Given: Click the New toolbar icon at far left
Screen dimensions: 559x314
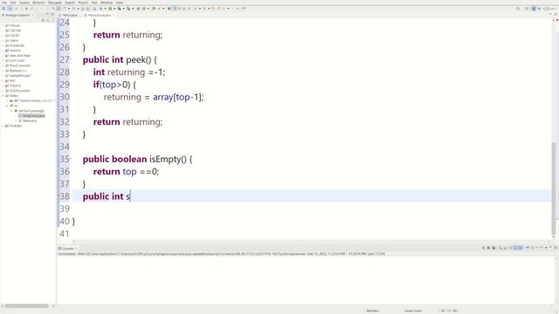Looking at the screenshot, I should pos(3,9).
